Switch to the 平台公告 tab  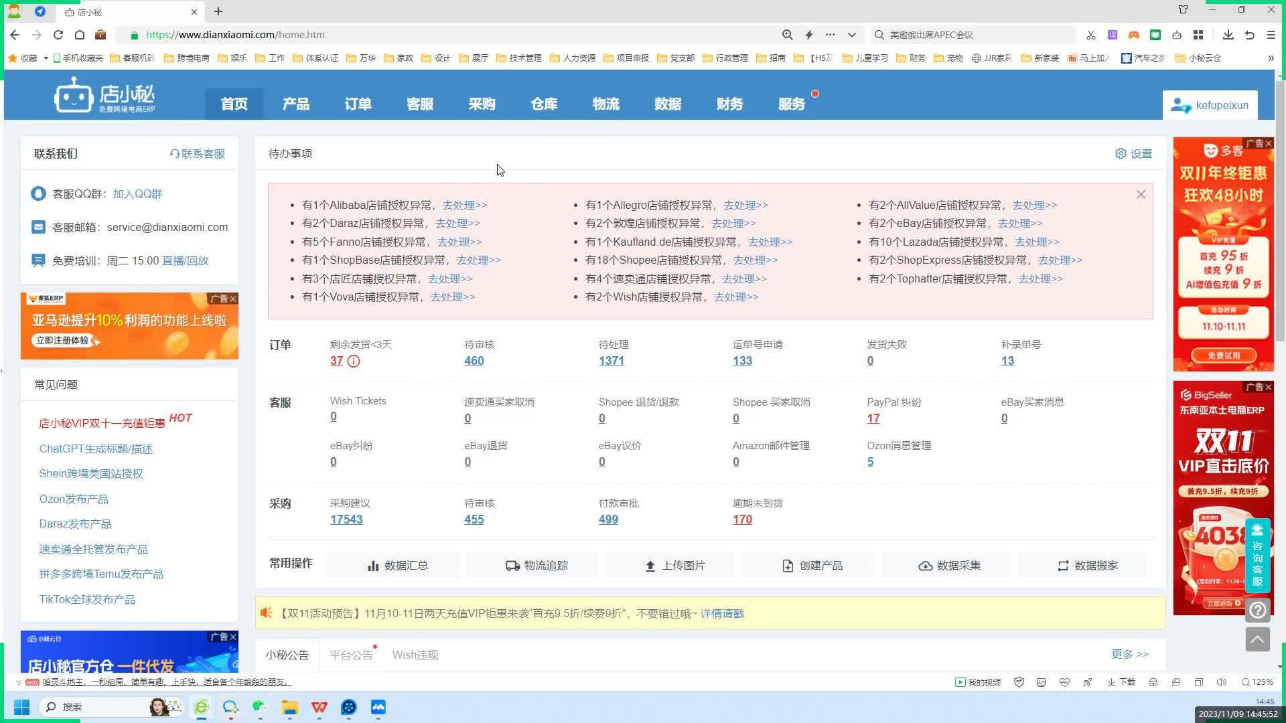click(x=351, y=655)
